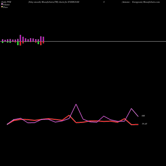The height and width of the screenshot is (166, 166).
Task: Click the 18.48 price value label
Action: point(144,124)
